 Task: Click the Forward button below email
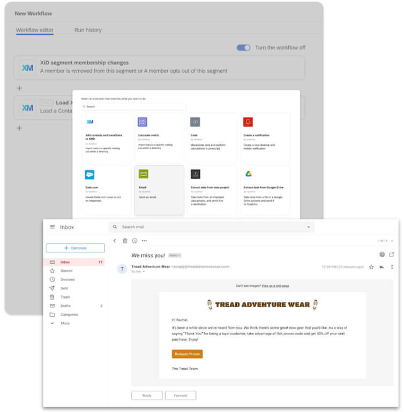tap(181, 395)
